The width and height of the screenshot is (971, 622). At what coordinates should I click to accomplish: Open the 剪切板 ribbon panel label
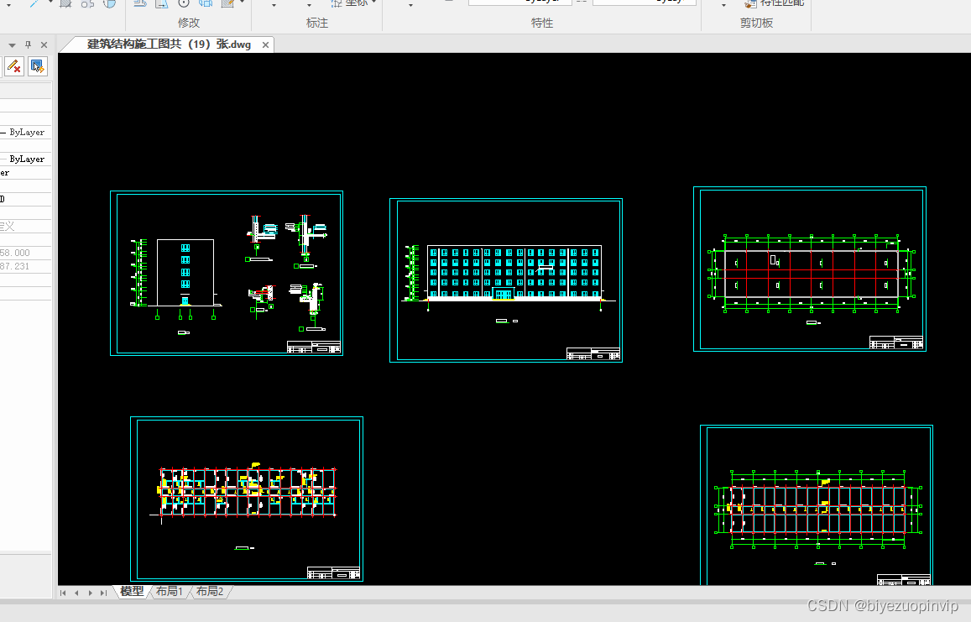[756, 23]
